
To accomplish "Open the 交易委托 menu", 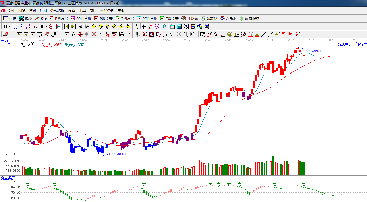I will [107, 10].
